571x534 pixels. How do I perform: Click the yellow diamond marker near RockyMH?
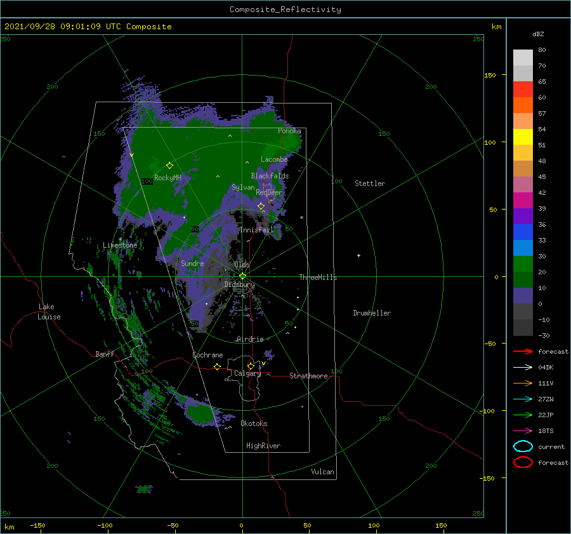169,166
